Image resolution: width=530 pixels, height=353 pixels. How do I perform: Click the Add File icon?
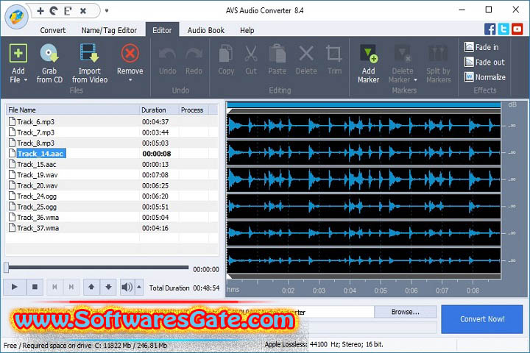tap(18, 53)
